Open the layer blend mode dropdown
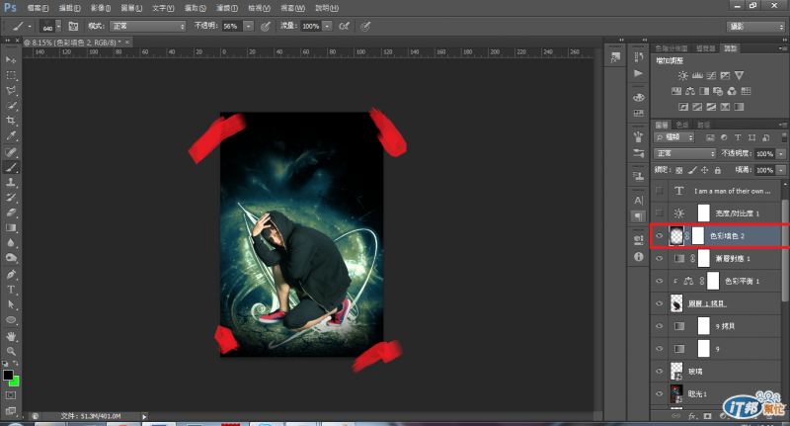Image resolution: width=790 pixels, height=426 pixels. pyautogui.click(x=684, y=153)
